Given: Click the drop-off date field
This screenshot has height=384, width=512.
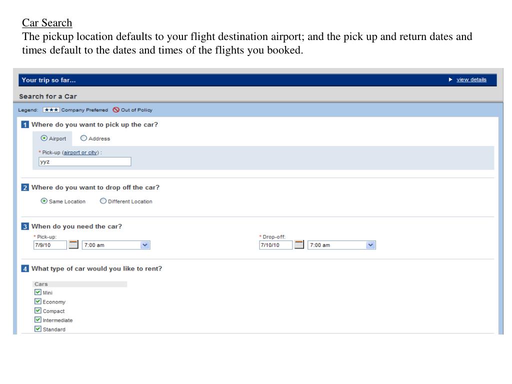Looking at the screenshot, I should 275,245.
